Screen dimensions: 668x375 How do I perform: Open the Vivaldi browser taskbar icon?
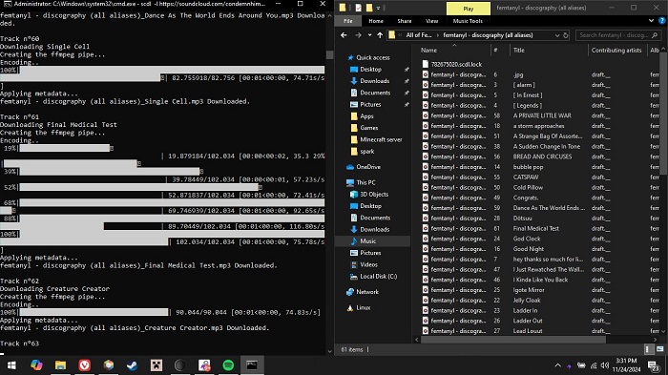[x=84, y=365]
